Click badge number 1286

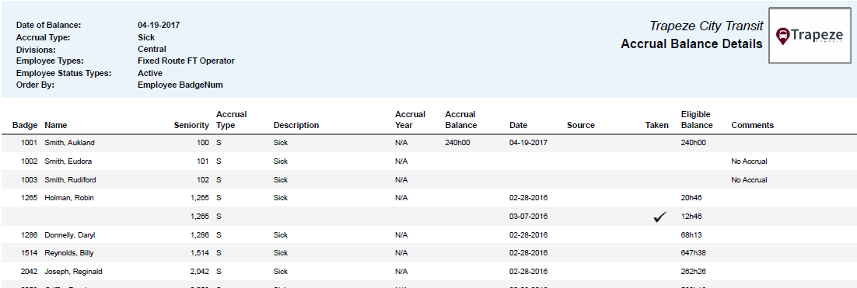click(x=29, y=234)
